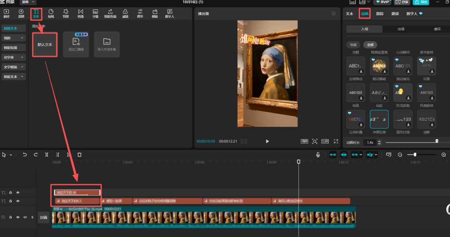Open the 转场 (transitions) panel
450x237 pixels.
point(80,13)
